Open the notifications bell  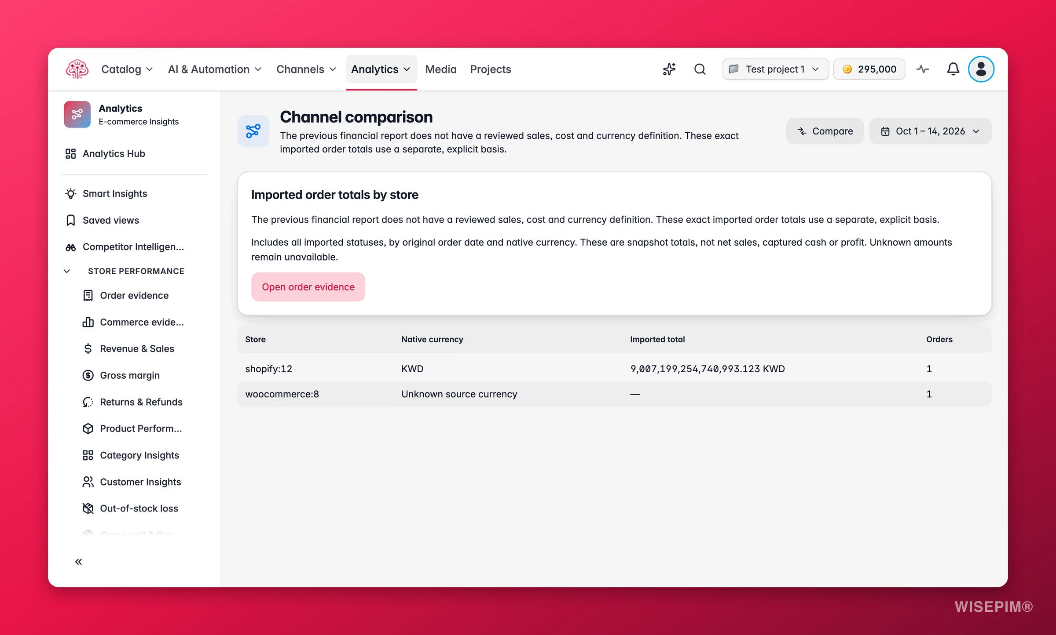click(x=953, y=69)
